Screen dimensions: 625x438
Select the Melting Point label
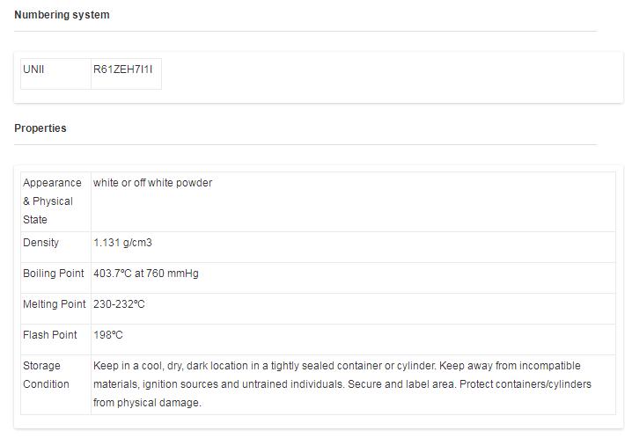coord(55,303)
